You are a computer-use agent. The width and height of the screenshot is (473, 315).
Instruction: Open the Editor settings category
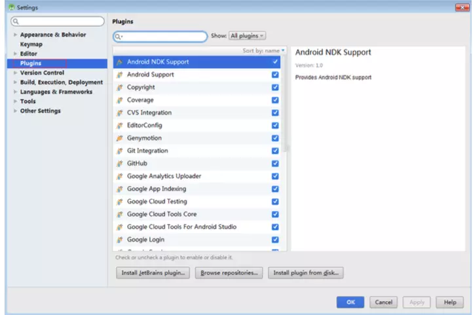click(28, 54)
